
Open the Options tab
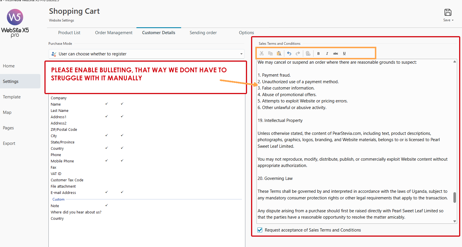point(246,33)
